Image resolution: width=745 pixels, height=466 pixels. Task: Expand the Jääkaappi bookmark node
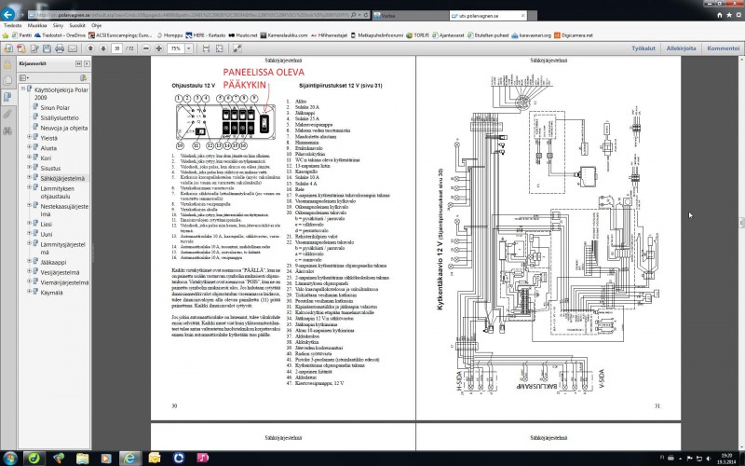tap(30, 263)
